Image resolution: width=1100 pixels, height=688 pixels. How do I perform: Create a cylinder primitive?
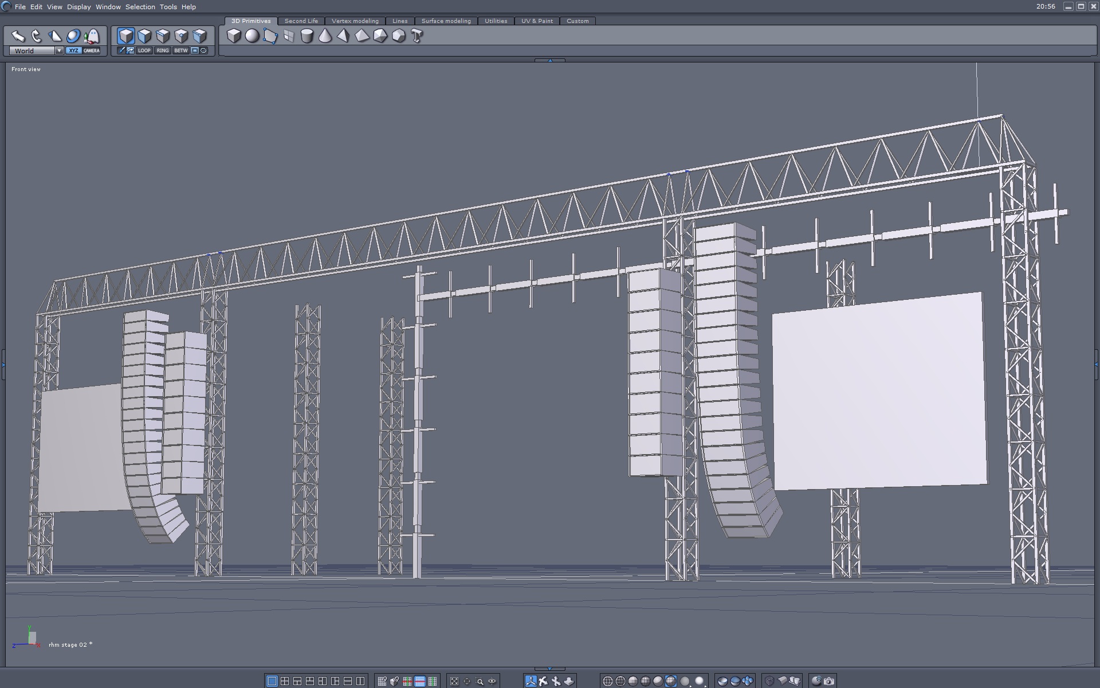tap(307, 36)
